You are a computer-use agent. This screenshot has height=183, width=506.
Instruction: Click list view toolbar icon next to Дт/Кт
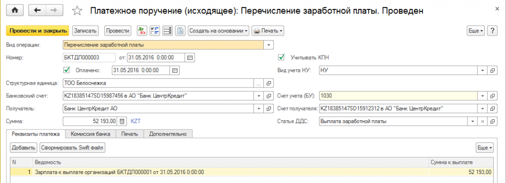168,31
